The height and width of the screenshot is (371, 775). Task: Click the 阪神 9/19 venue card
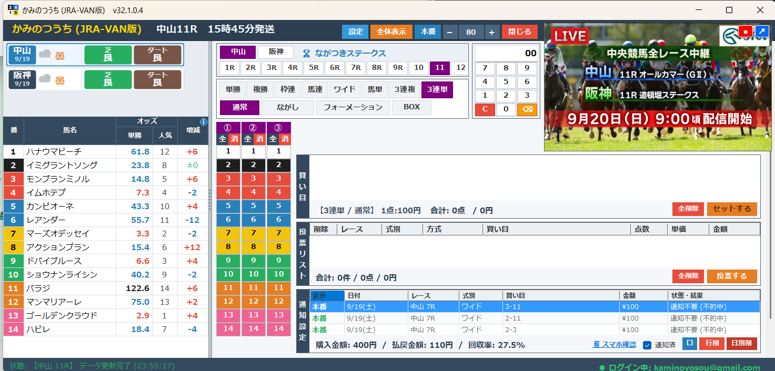tap(95, 80)
